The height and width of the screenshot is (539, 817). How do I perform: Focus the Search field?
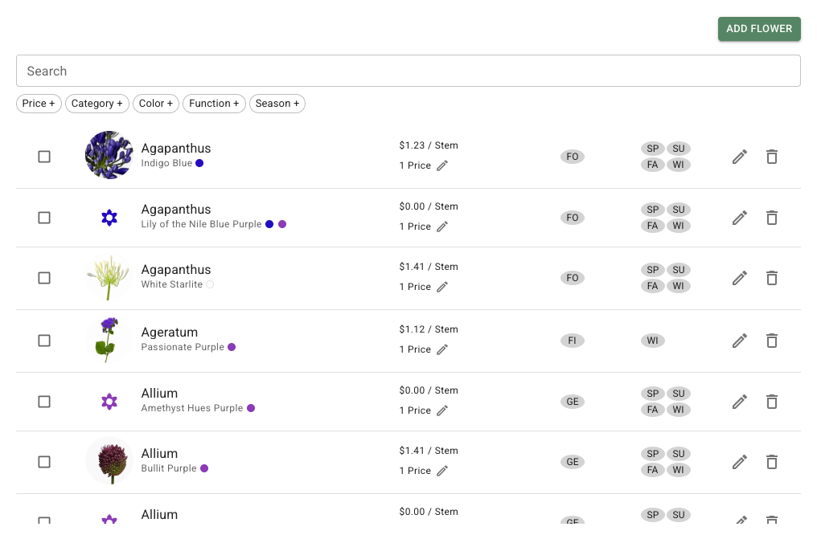408,71
